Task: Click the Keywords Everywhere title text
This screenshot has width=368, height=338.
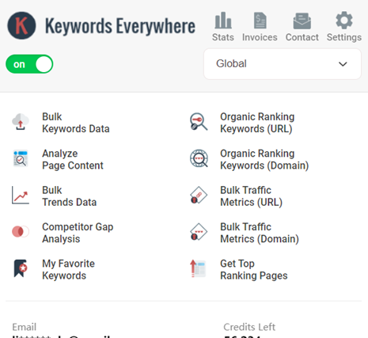Action: 120,26
